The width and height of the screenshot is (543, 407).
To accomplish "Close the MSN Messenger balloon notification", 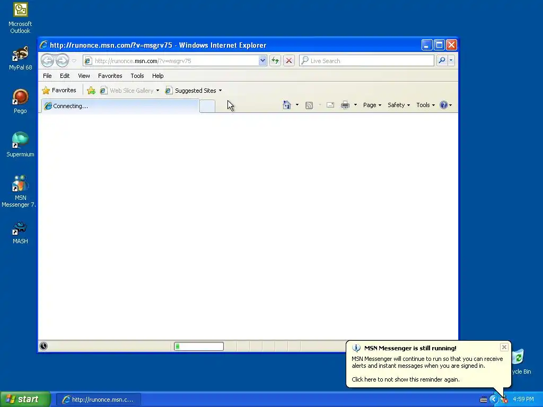I will click(x=504, y=347).
